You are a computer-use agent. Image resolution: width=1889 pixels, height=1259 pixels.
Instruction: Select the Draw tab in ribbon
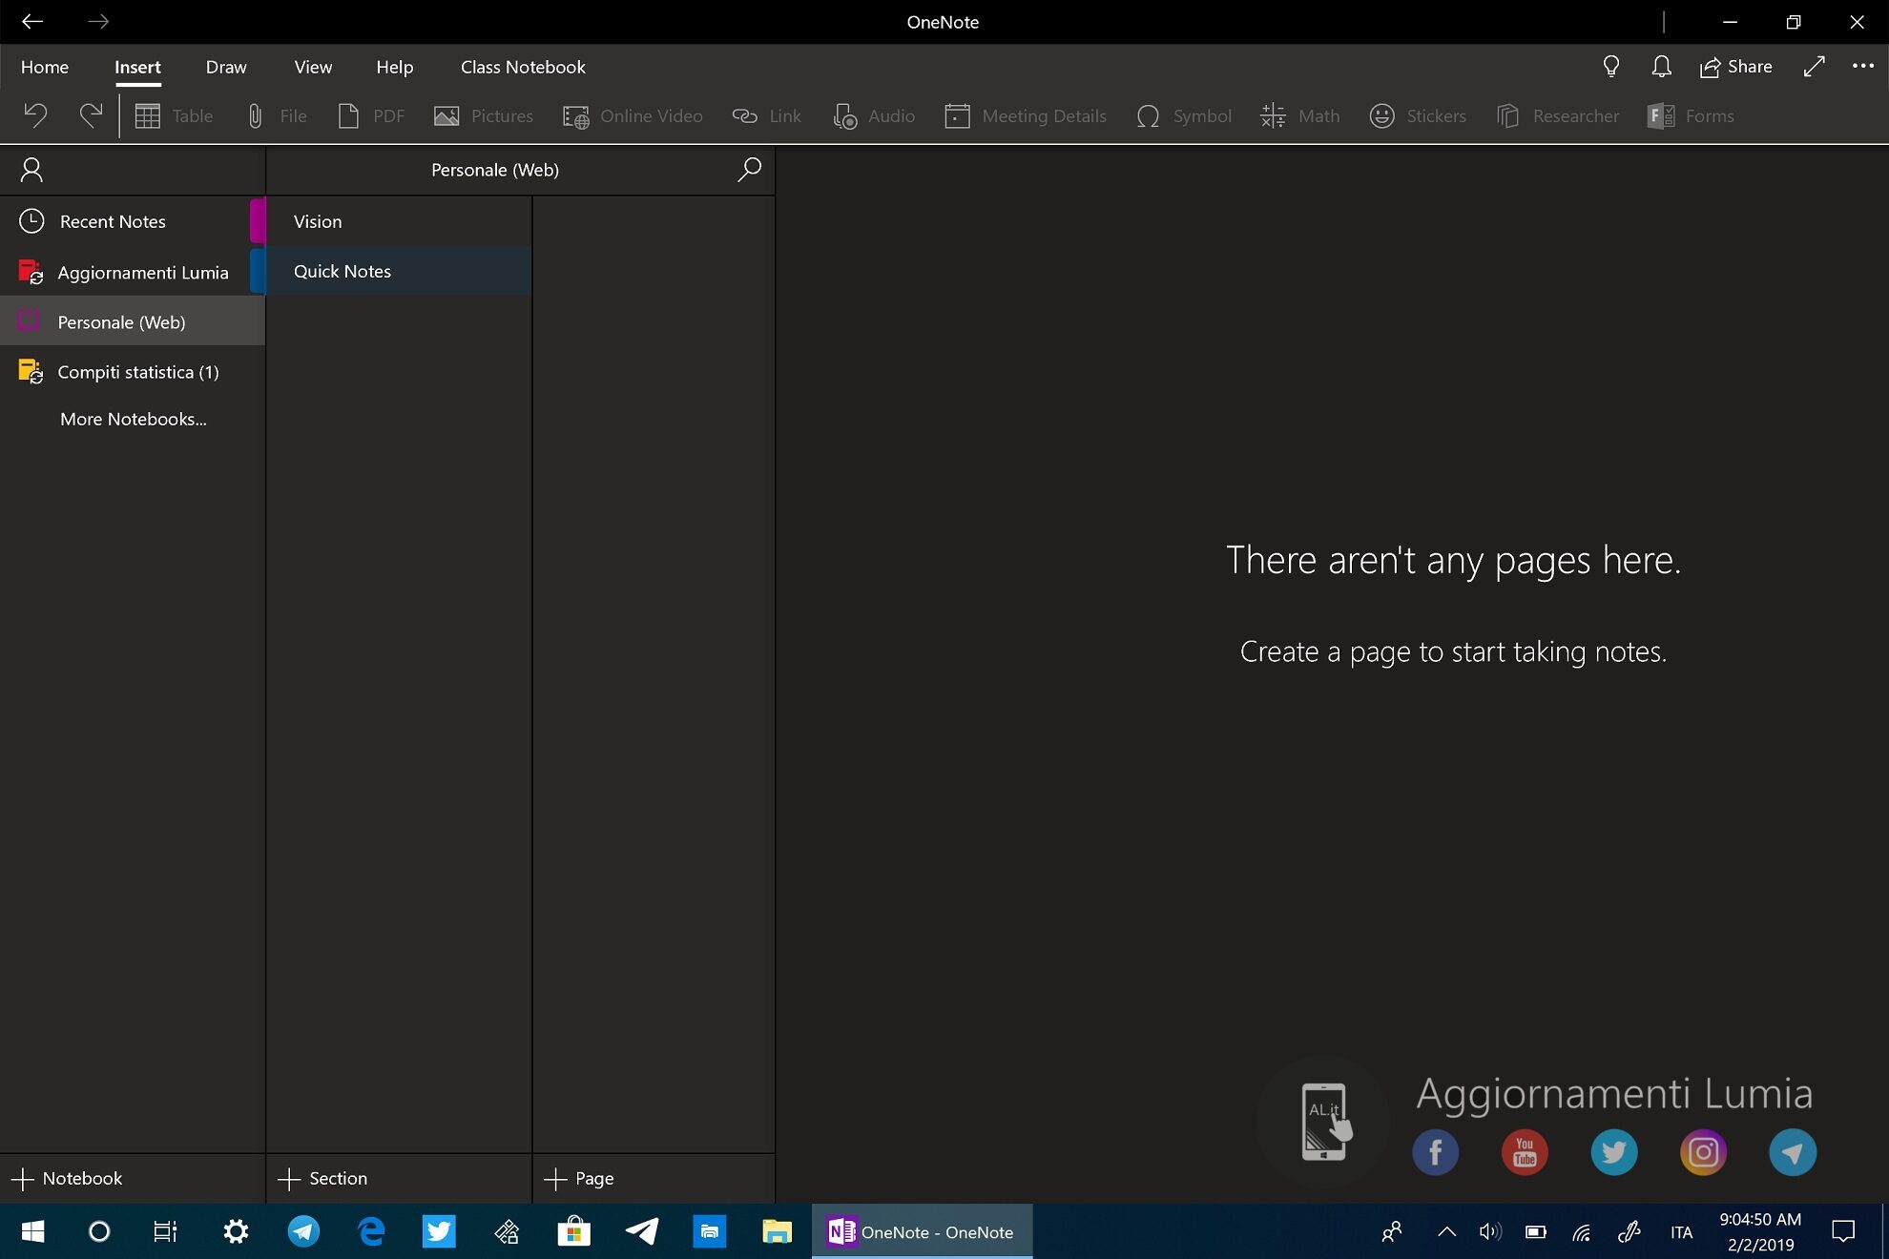[x=226, y=66]
